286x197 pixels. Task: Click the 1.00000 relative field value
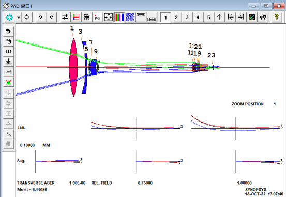pos(245,183)
